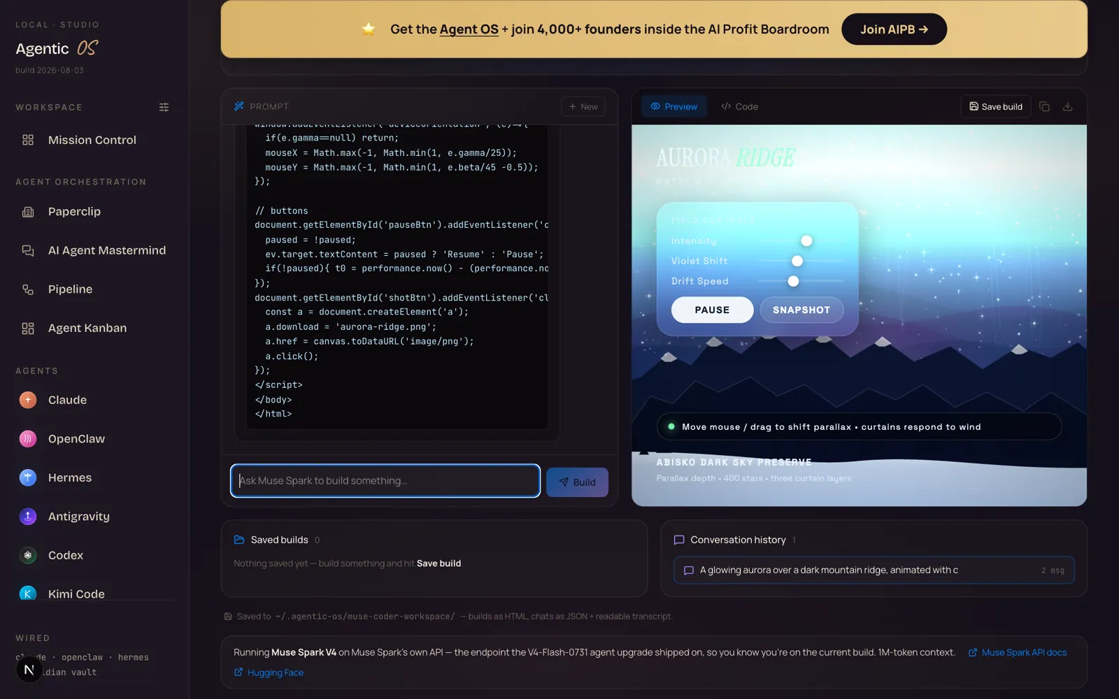The height and width of the screenshot is (699, 1119).
Task: Click the 'Move mouse / drag to shift parallax' status
Action: 859,426
